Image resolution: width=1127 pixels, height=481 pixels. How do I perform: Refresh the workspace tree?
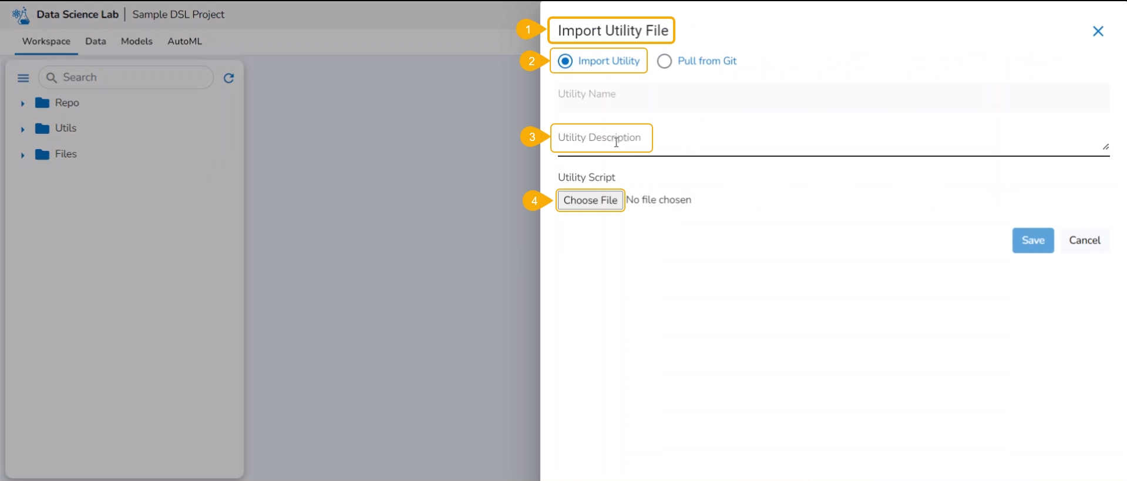(229, 78)
